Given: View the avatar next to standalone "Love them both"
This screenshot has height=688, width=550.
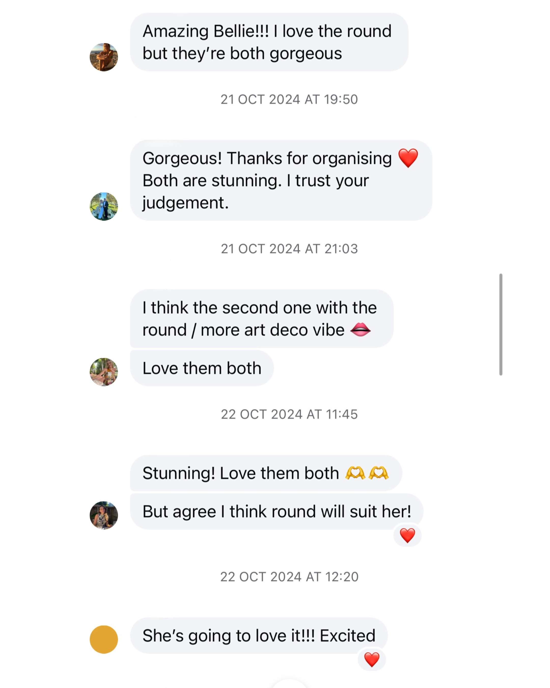Looking at the screenshot, I should 104,372.
